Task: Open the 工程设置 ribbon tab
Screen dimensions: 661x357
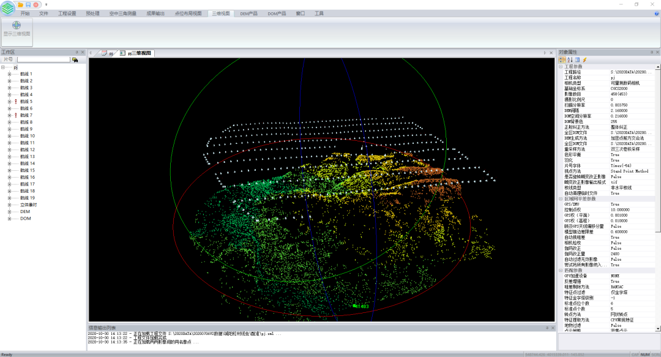Action: (x=67, y=13)
